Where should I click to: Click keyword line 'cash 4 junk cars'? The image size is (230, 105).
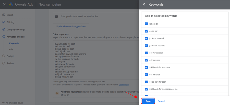pos(62,51)
